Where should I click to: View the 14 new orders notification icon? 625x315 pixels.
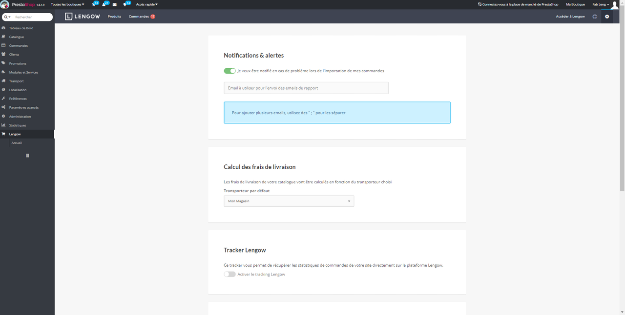125,4
